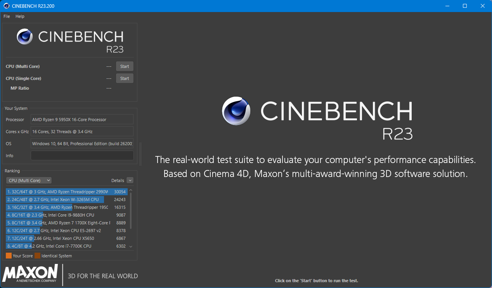Image resolution: width=492 pixels, height=288 pixels.
Task: Open the Help menu
Action: (x=20, y=16)
